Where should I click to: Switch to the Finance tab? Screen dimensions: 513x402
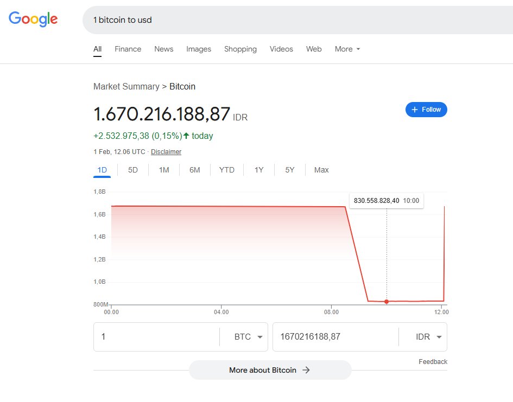[128, 49]
